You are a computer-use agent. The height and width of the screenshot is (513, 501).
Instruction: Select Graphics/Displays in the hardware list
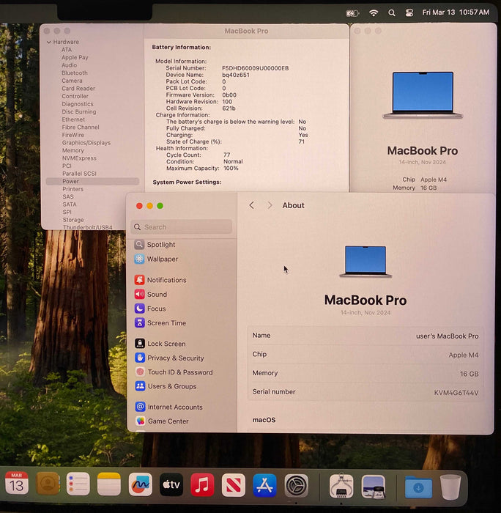point(86,143)
